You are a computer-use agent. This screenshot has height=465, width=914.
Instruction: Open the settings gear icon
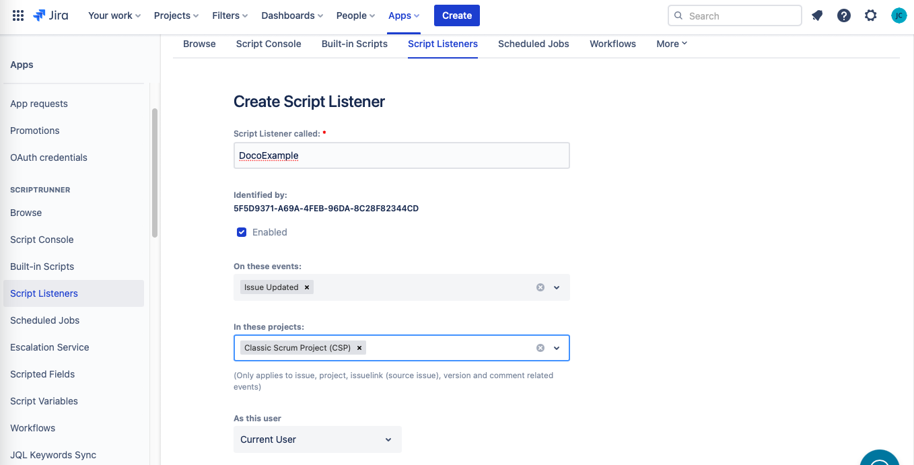871,15
